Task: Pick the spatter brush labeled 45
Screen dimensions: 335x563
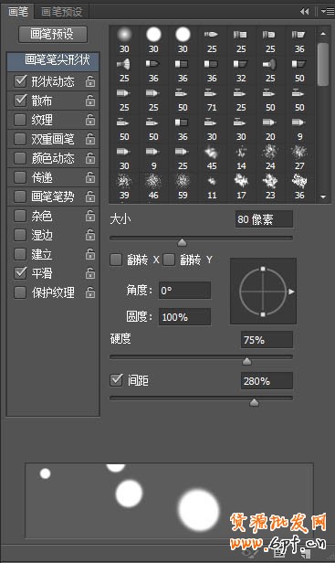Action: coord(212,157)
